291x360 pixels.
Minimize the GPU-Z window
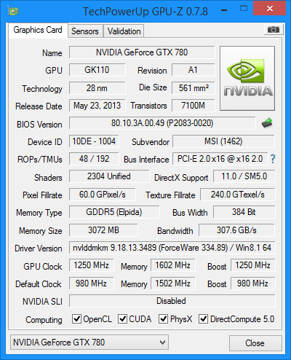pos(224,10)
